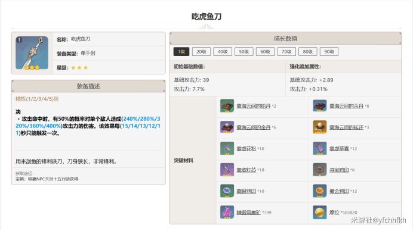This screenshot has height=231, width=413.
Task: Click the 雾虚草囊 pouch icon
Action: coord(320,148)
